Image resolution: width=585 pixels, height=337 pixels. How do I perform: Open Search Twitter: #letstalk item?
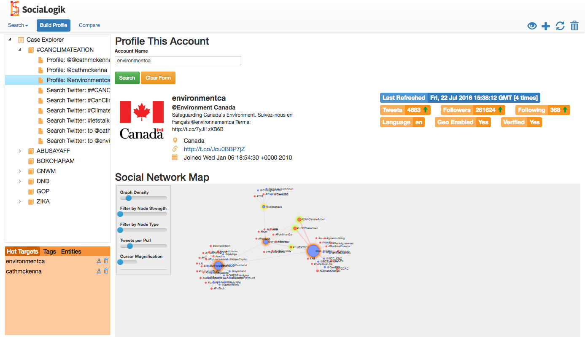coord(78,120)
